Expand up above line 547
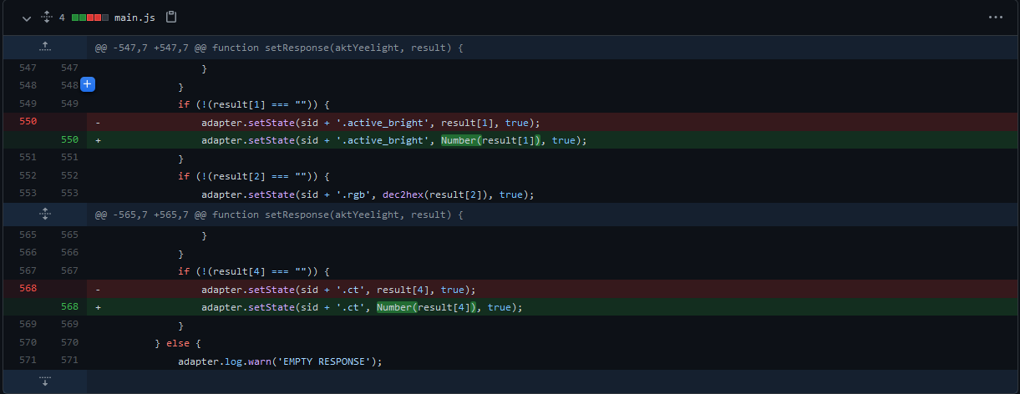This screenshot has height=394, width=1020. pos(45,48)
